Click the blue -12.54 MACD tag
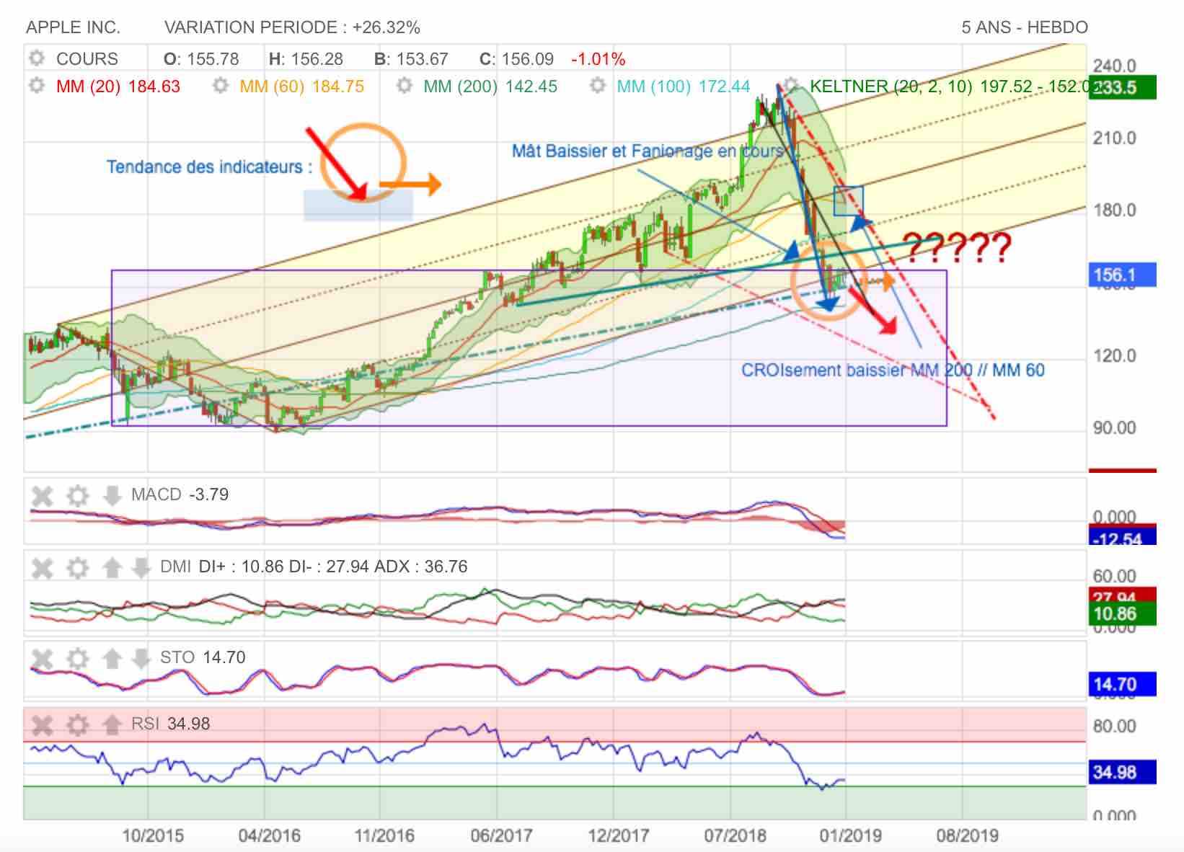This screenshot has width=1184, height=852. coord(1122,538)
